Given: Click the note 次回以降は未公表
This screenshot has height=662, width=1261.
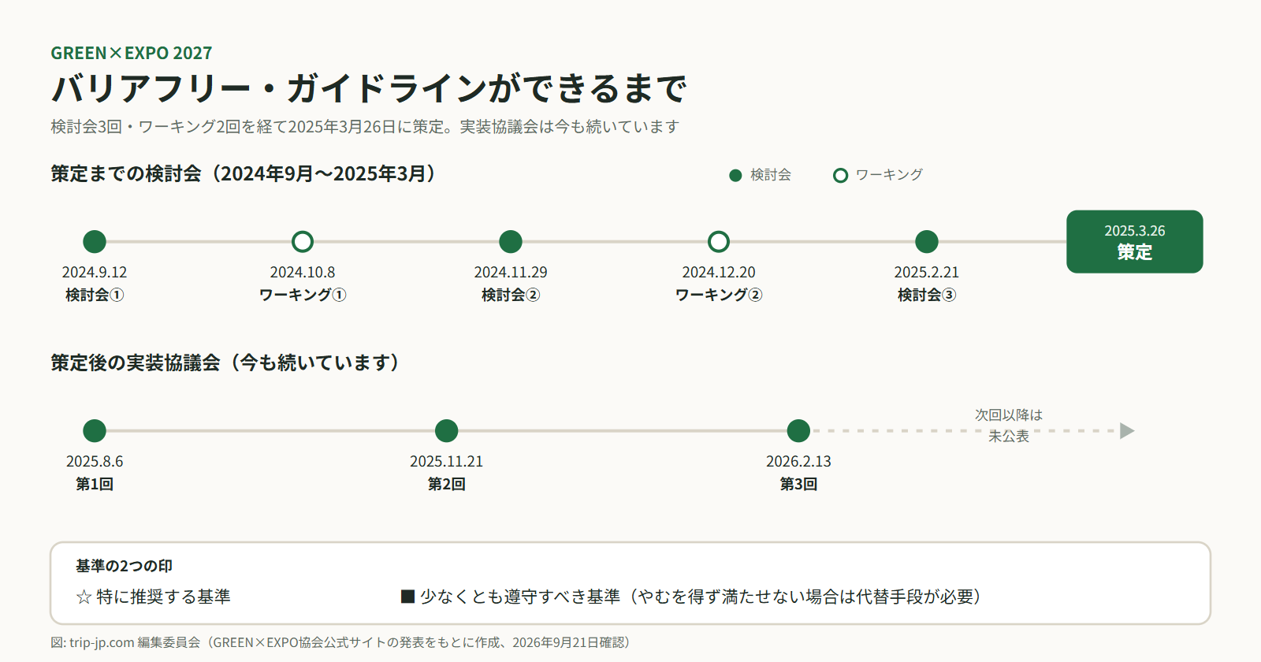Looking at the screenshot, I should click(x=1009, y=426).
